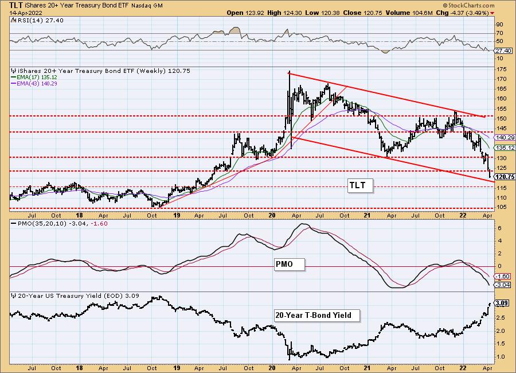The width and height of the screenshot is (516, 373).
Task: Click the 115 price axis label
Action: (502, 188)
